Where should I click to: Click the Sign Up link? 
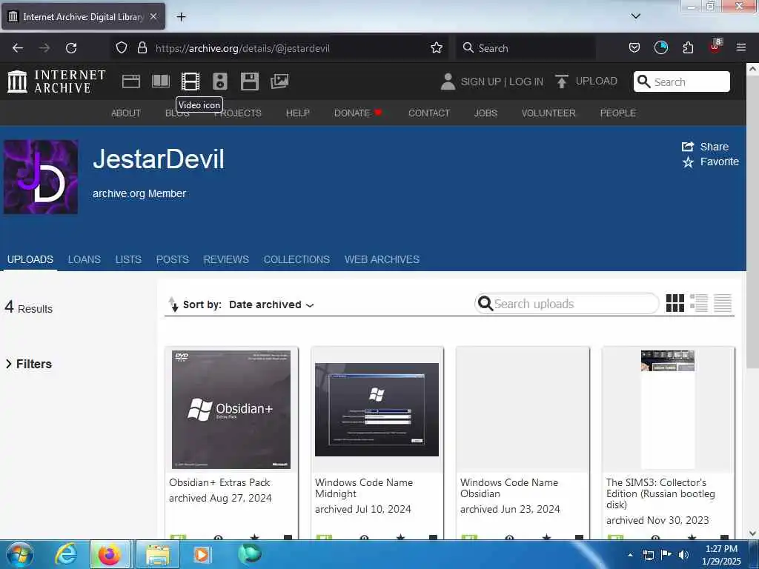[480, 81]
